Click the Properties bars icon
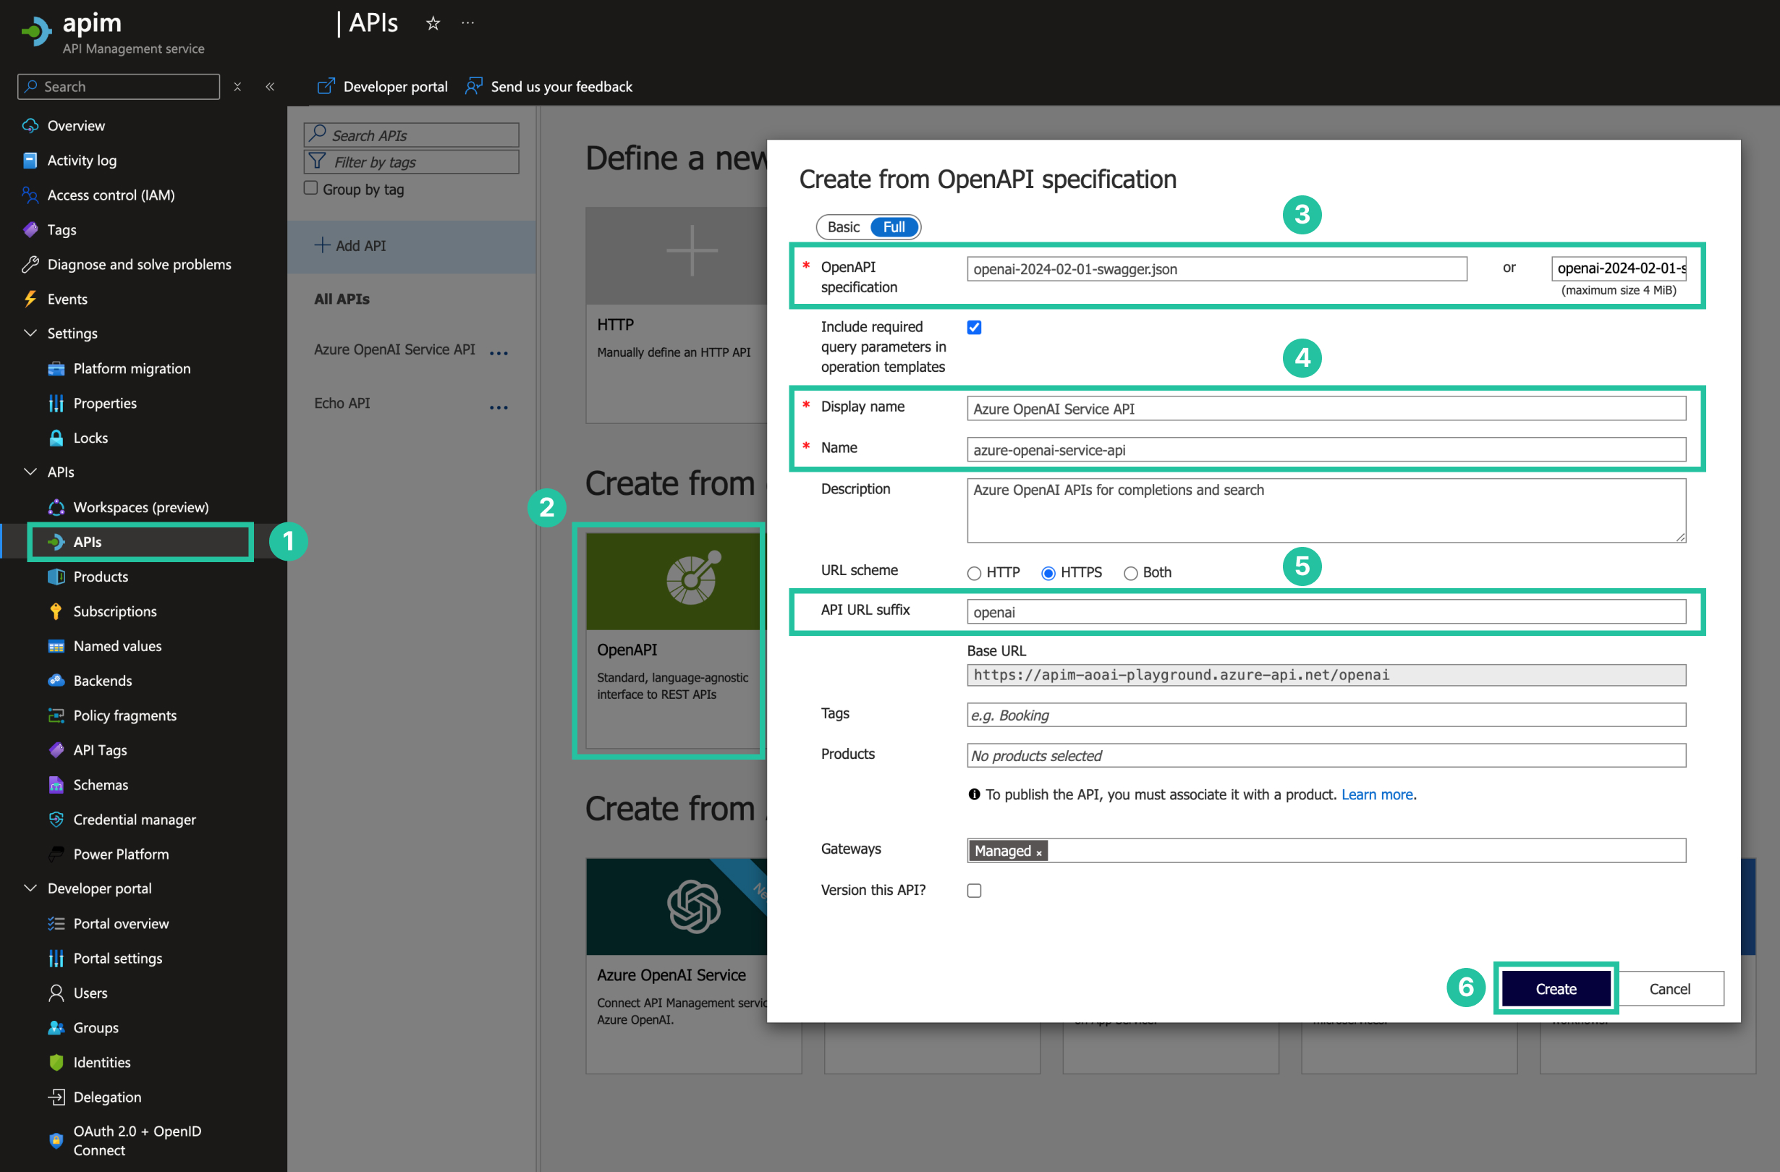This screenshot has width=1780, height=1172. pyautogui.click(x=56, y=403)
